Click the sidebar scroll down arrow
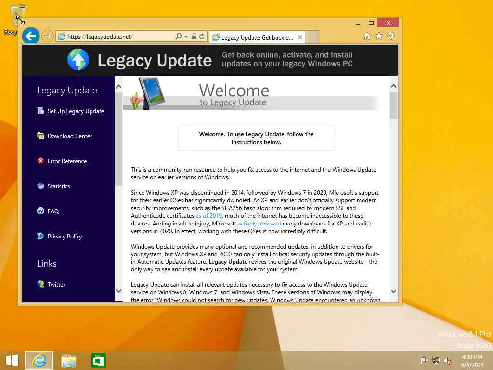The height and width of the screenshot is (370, 493). pos(118,291)
